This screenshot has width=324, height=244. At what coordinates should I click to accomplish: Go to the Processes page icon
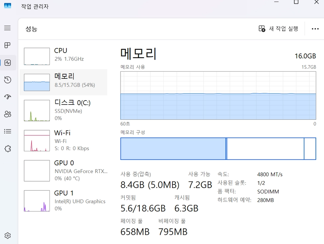(x=7, y=45)
